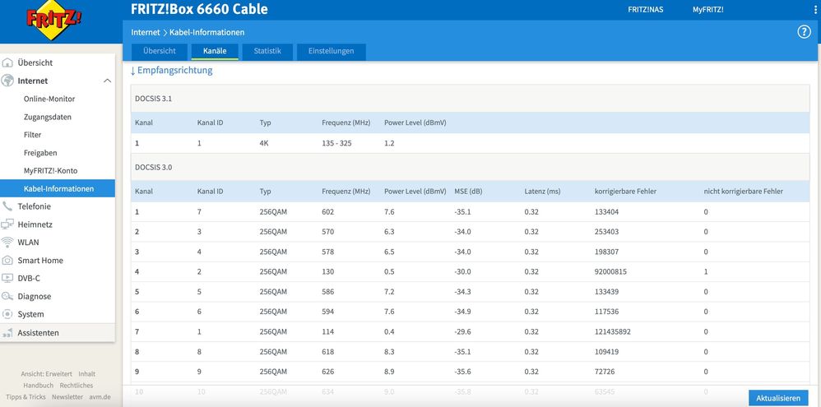
Task: Click power level value 8.3
Action: click(389, 352)
